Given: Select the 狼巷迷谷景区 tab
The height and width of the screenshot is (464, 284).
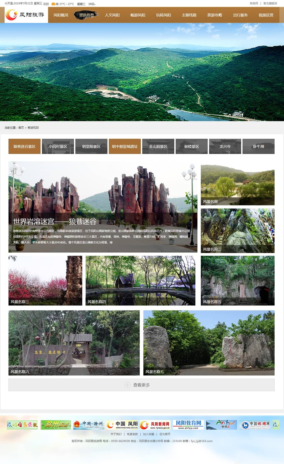Looking at the screenshot, I should click(x=24, y=146).
